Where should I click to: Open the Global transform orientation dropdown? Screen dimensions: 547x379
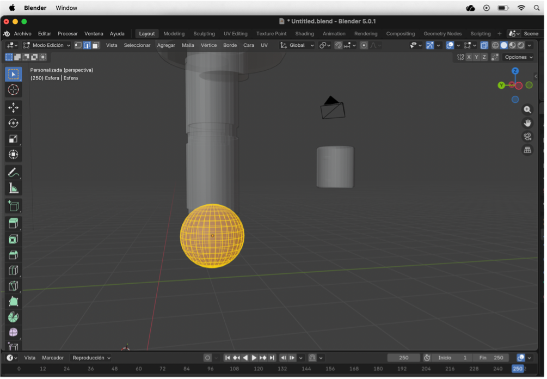(x=297, y=45)
